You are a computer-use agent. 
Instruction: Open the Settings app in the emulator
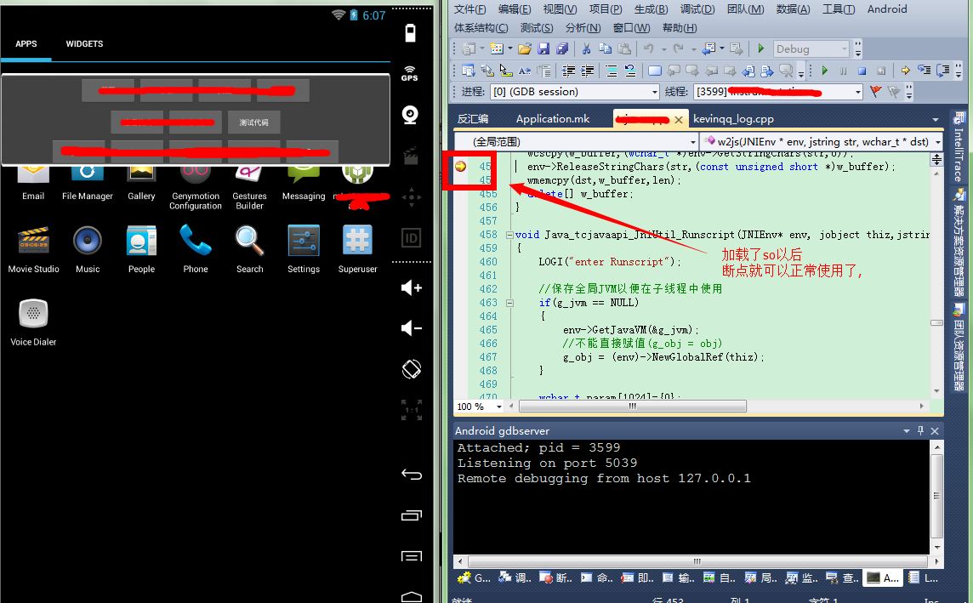pyautogui.click(x=304, y=247)
